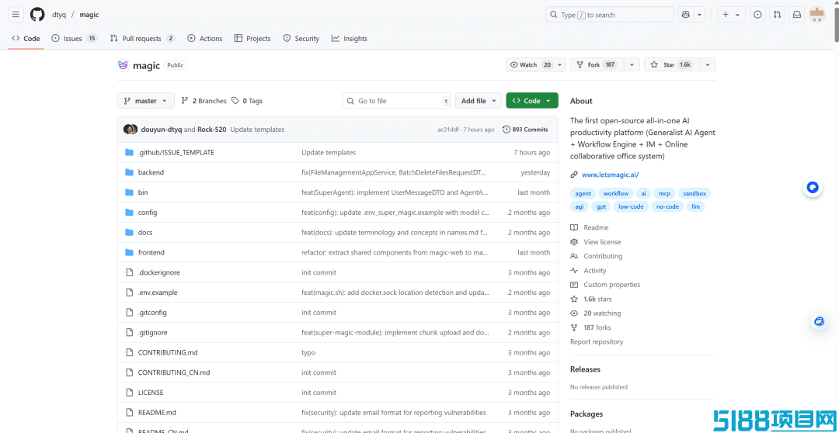Image resolution: width=839 pixels, height=433 pixels.
Task: Click the lower floating assistant icon
Action: pyautogui.click(x=819, y=321)
